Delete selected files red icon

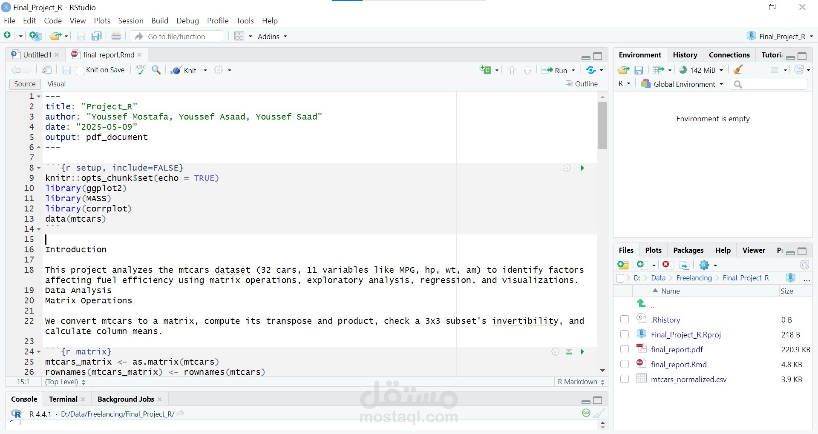click(666, 265)
